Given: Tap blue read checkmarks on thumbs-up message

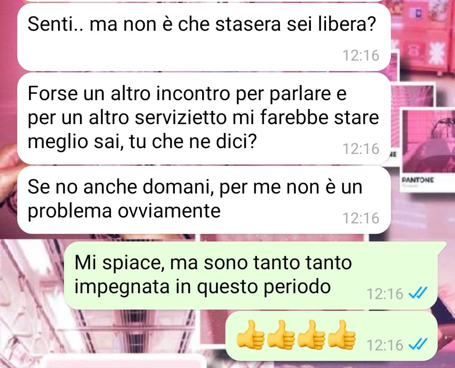Looking at the screenshot, I should click(418, 344).
